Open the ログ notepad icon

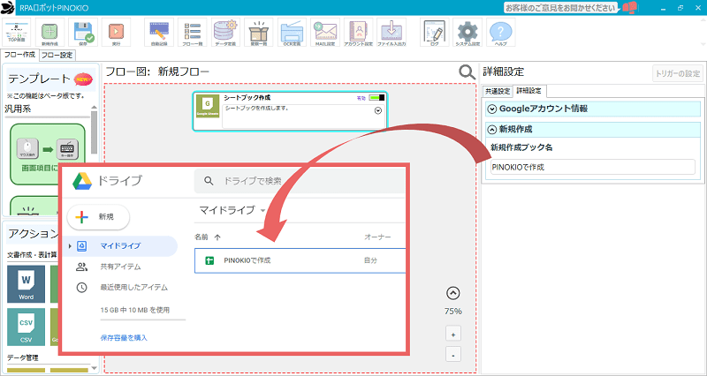(x=434, y=33)
